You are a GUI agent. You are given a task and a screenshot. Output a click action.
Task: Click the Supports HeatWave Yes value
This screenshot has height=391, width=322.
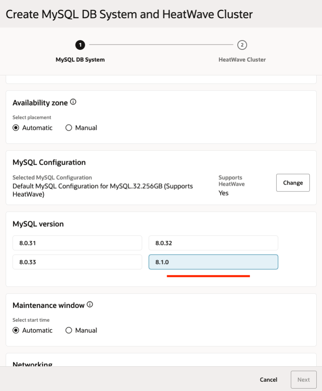click(223, 193)
